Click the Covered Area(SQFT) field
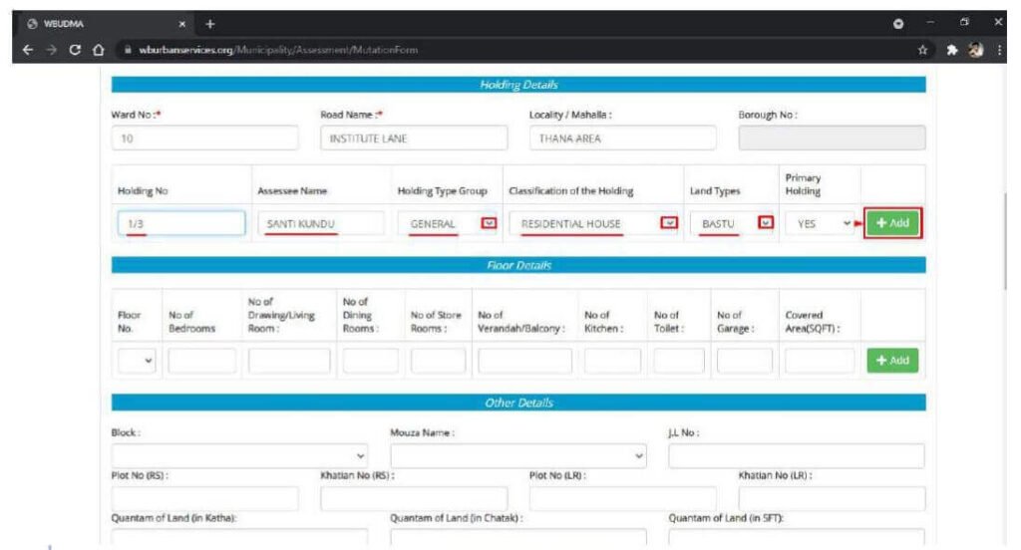 [820, 360]
